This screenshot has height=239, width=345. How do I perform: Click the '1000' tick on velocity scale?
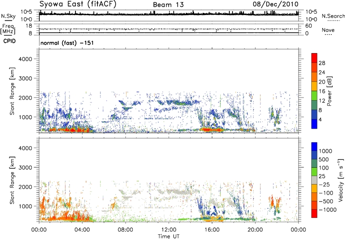point(325,151)
